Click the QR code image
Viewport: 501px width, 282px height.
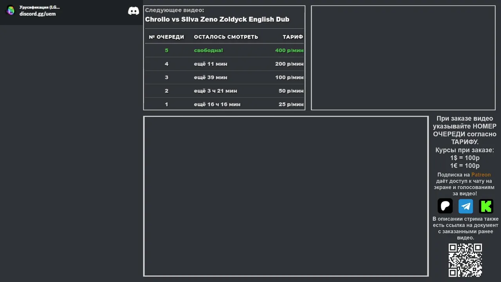click(465, 260)
